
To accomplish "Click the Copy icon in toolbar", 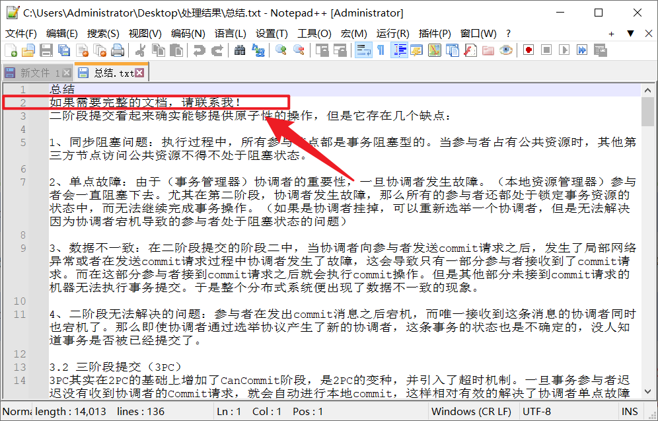I will [158, 50].
